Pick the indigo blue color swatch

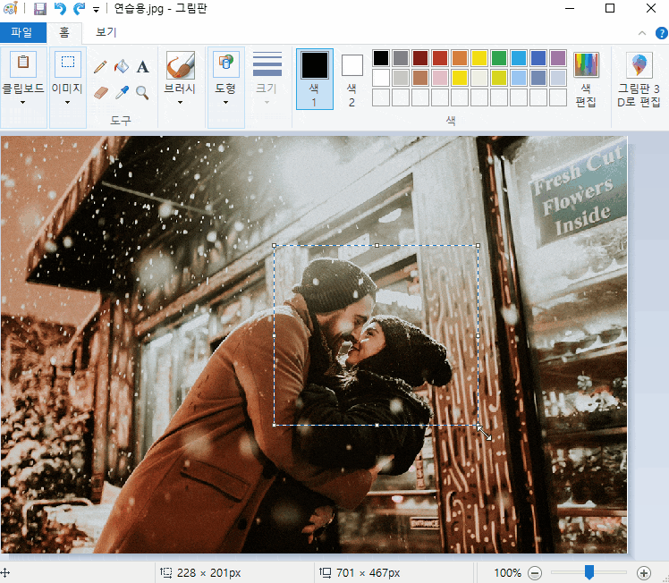[x=538, y=58]
